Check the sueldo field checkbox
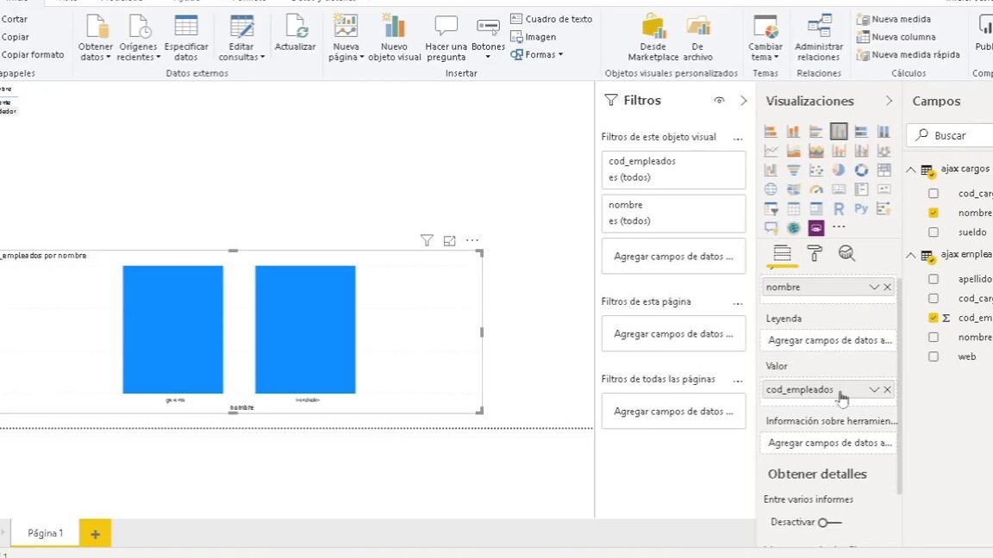The width and height of the screenshot is (993, 558). pos(934,232)
